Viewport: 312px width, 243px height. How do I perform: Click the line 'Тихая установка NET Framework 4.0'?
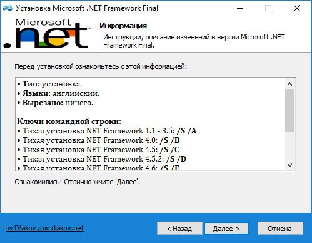[98, 140]
